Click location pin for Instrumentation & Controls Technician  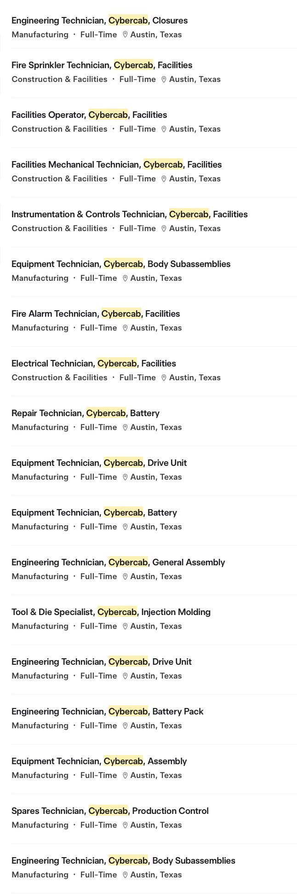click(164, 228)
